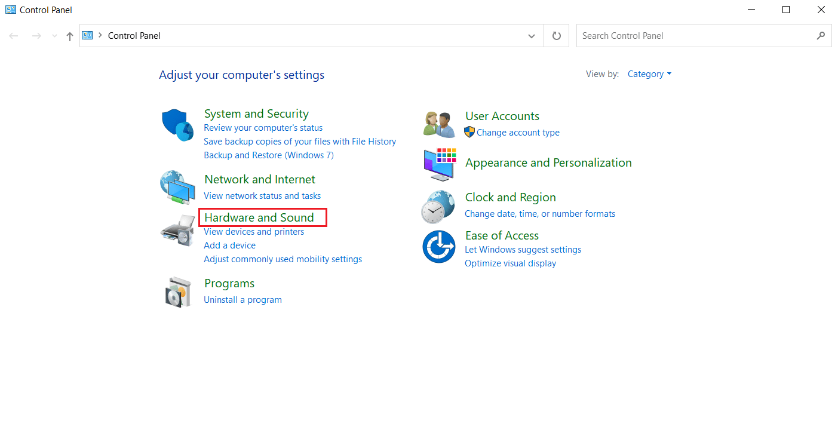Click the Hardware and Sound printer icon
Image resolution: width=838 pixels, height=439 pixels.
click(178, 231)
